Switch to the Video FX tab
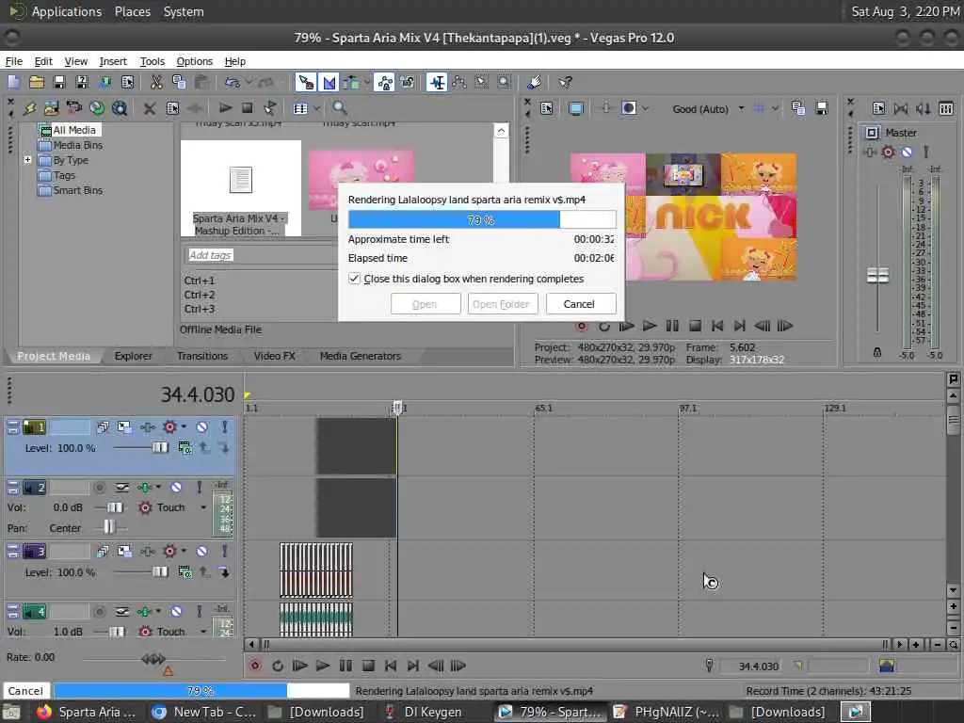 click(274, 355)
